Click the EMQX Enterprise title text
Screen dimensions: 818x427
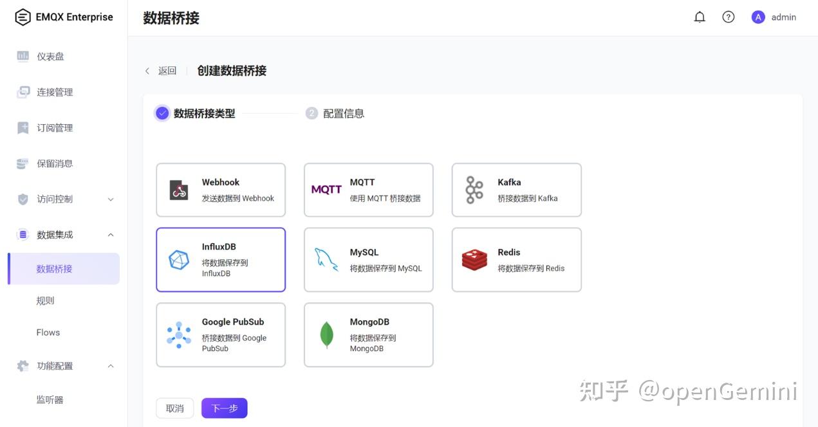coord(75,17)
